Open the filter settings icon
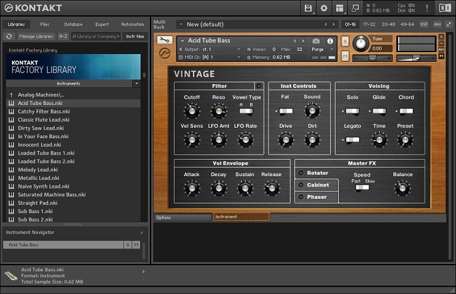Screen dimensions: 456x294 pyautogui.click(x=259, y=86)
